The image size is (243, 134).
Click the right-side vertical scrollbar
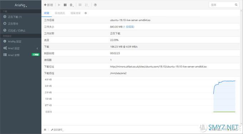point(241,67)
